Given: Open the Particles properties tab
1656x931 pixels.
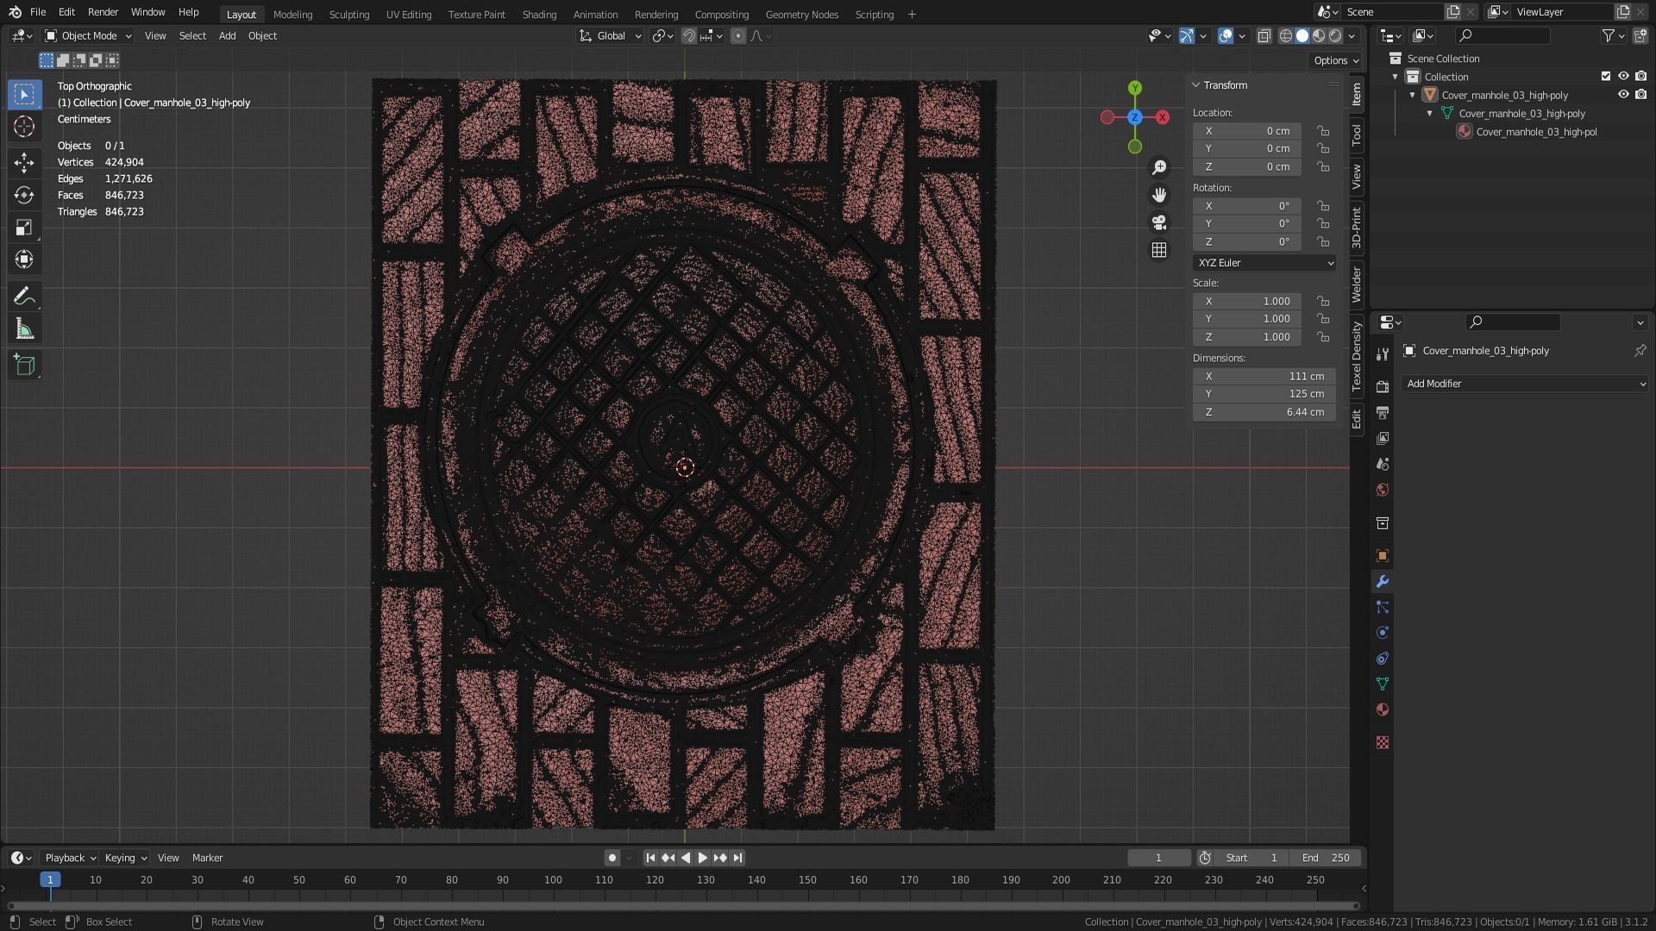Looking at the screenshot, I should pos(1383,607).
